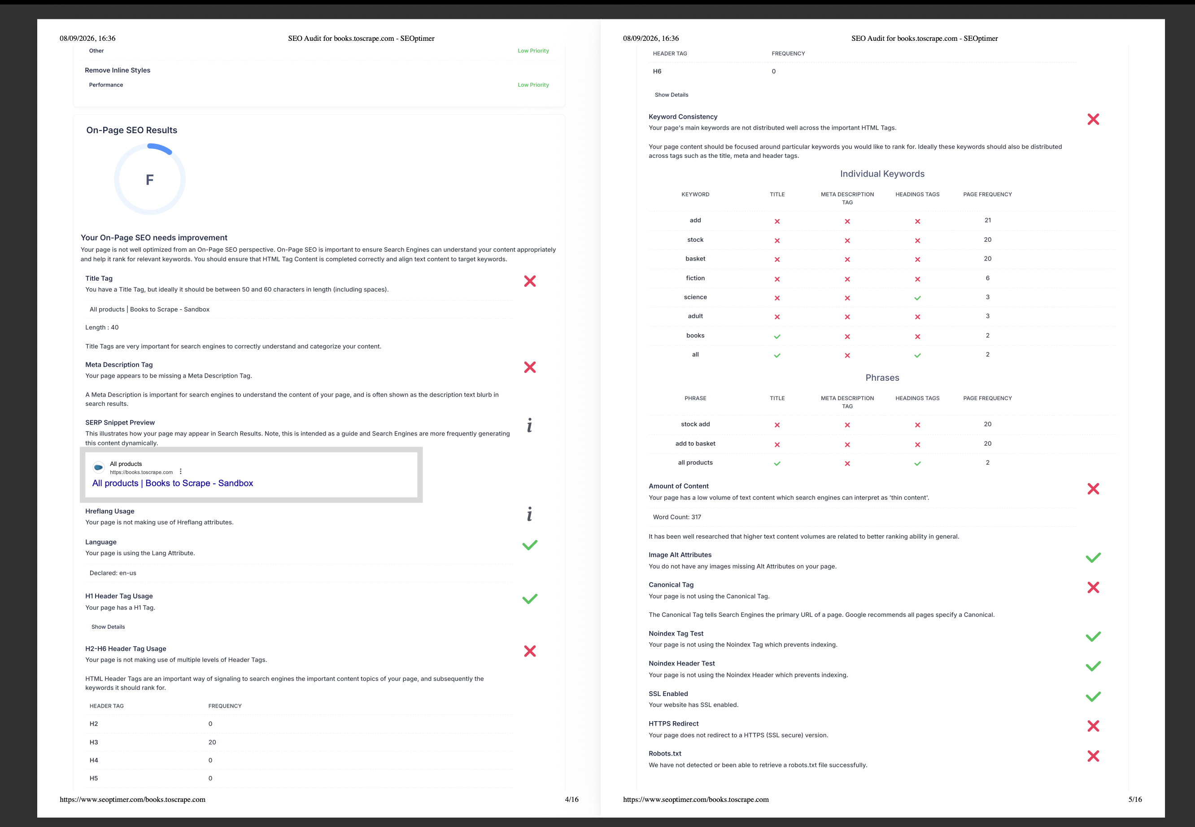Click the green check in books Title column

[x=777, y=336]
